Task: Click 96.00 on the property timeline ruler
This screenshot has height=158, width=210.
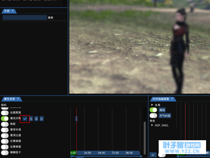Action: (129, 153)
